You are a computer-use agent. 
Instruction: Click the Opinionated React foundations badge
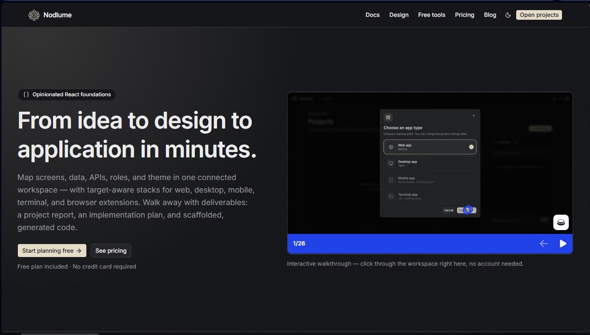tap(67, 94)
